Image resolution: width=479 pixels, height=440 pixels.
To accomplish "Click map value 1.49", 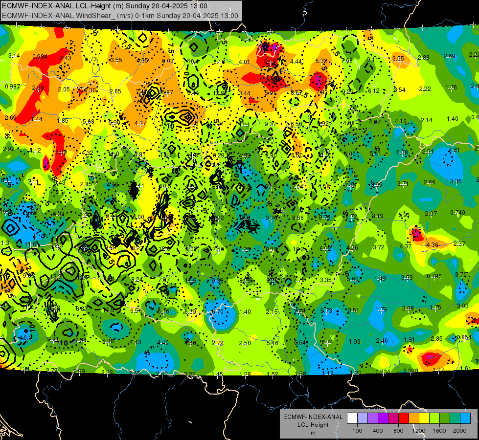I will click(380, 279).
